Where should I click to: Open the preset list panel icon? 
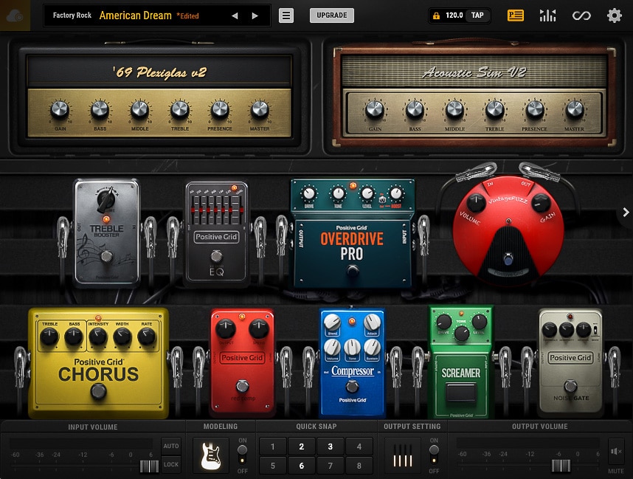point(517,15)
